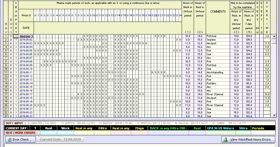Screen dimensions: 280x147
Task: Select date 2019-08-14
Action: pyautogui.click(x=26, y=83)
